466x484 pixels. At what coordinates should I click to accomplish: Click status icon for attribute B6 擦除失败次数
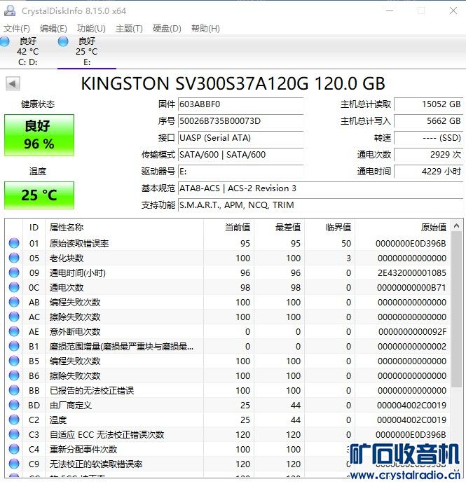14,375
